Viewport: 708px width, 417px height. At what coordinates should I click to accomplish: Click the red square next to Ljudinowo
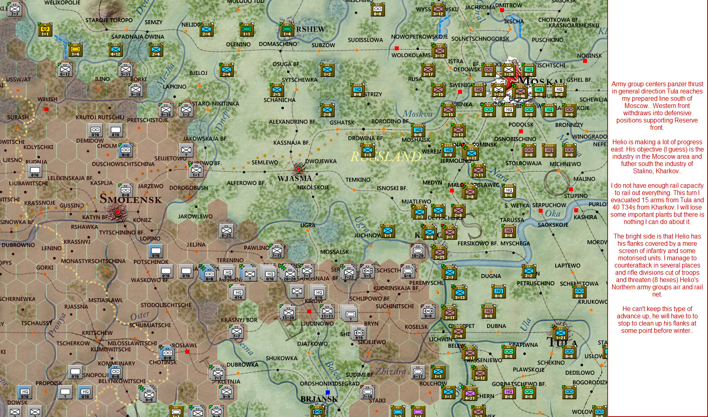[309, 311]
